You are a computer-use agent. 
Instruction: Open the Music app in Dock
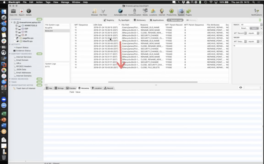[4, 76]
